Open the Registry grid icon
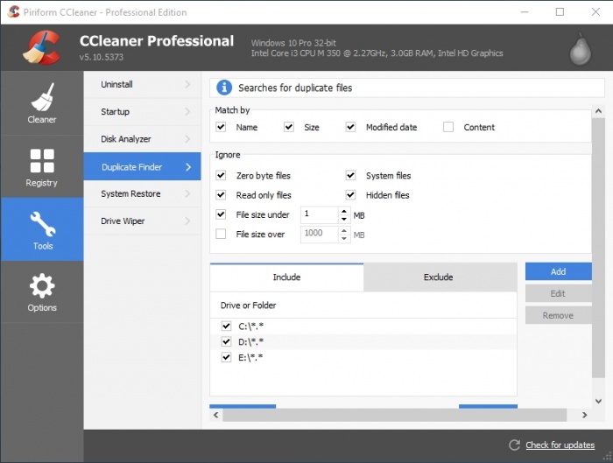613x463 pixels. point(41,160)
